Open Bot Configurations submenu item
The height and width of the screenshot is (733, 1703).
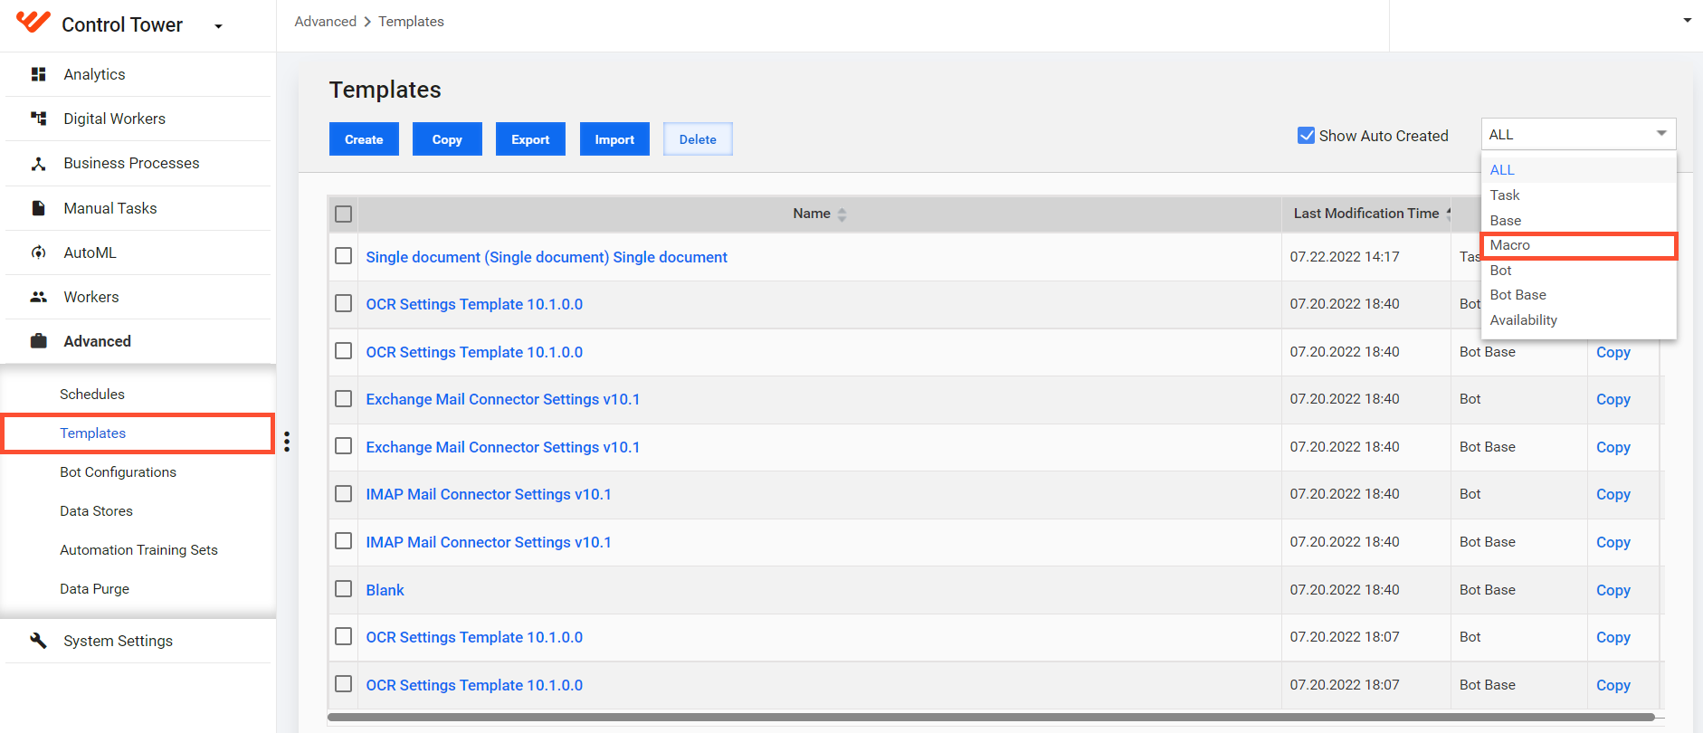click(118, 472)
